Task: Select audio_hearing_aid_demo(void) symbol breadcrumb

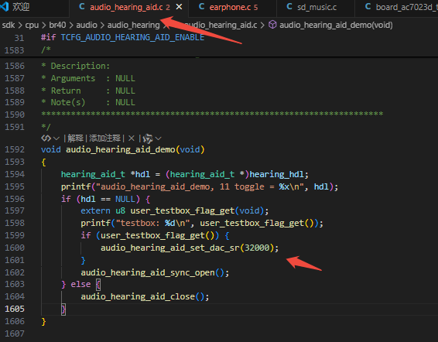Action: [x=336, y=25]
